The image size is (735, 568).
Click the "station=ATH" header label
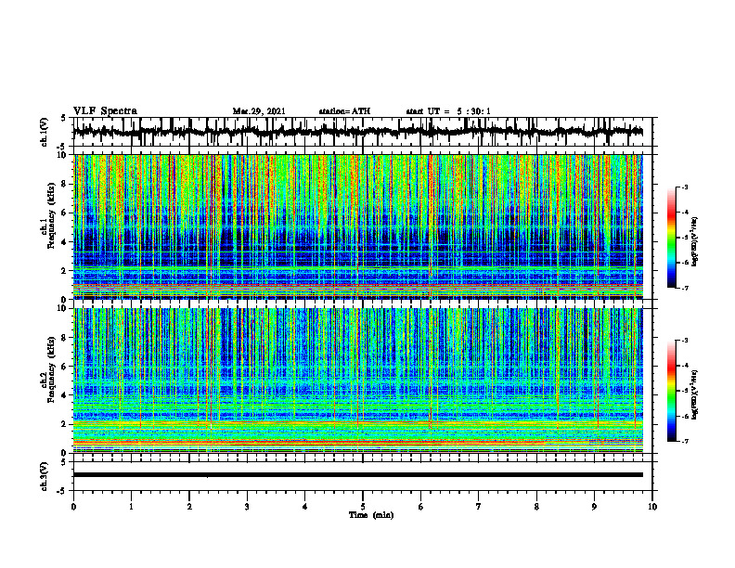click(344, 111)
